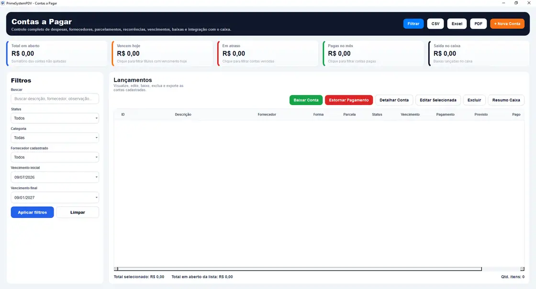Click the horizontal scrollbar of the Lançamentos table
This screenshot has height=289, width=536.
coord(300,269)
